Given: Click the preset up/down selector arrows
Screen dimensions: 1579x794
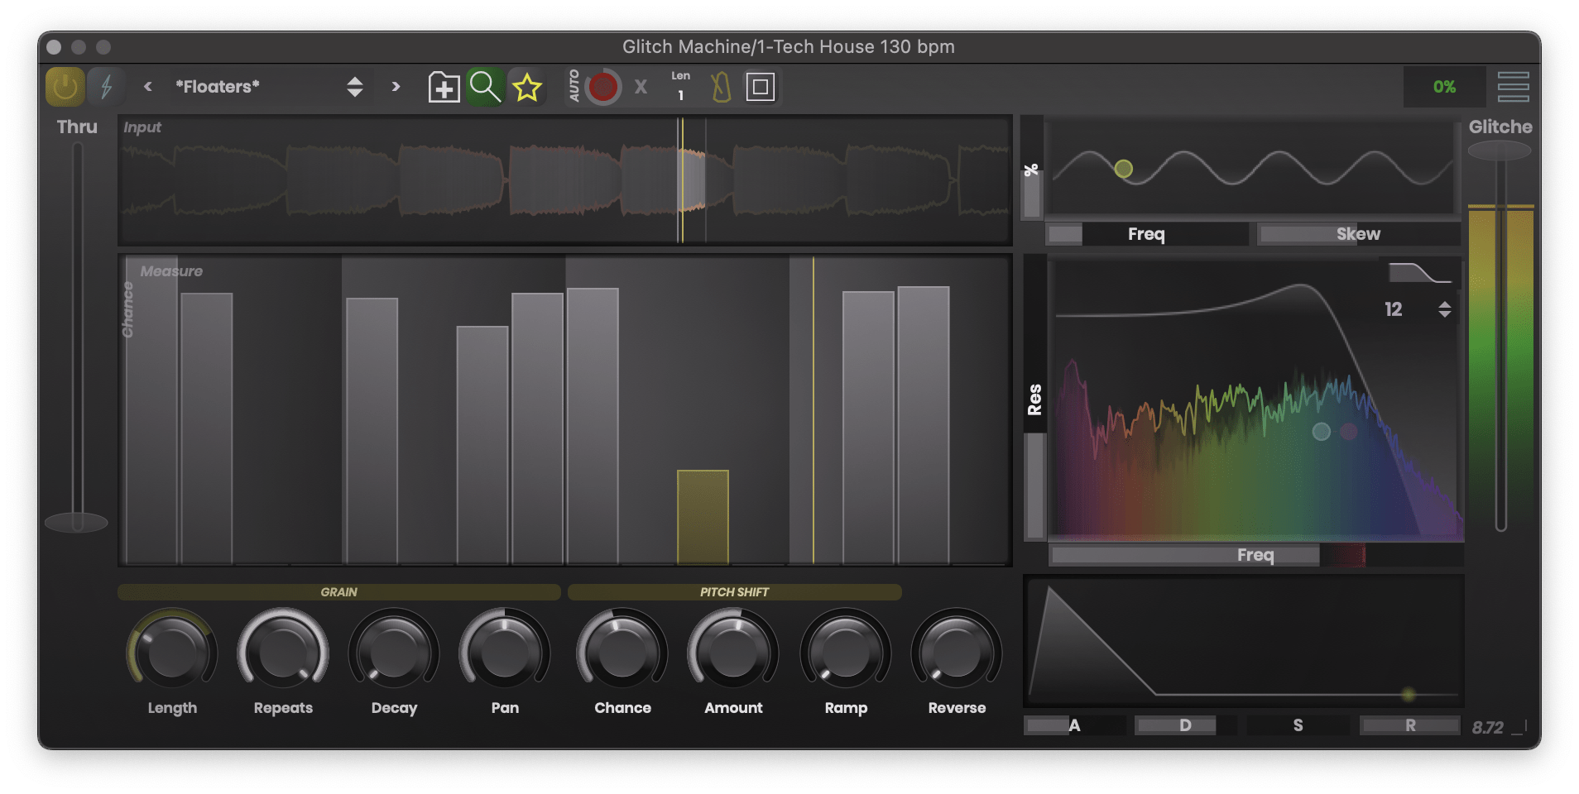Looking at the screenshot, I should point(355,86).
